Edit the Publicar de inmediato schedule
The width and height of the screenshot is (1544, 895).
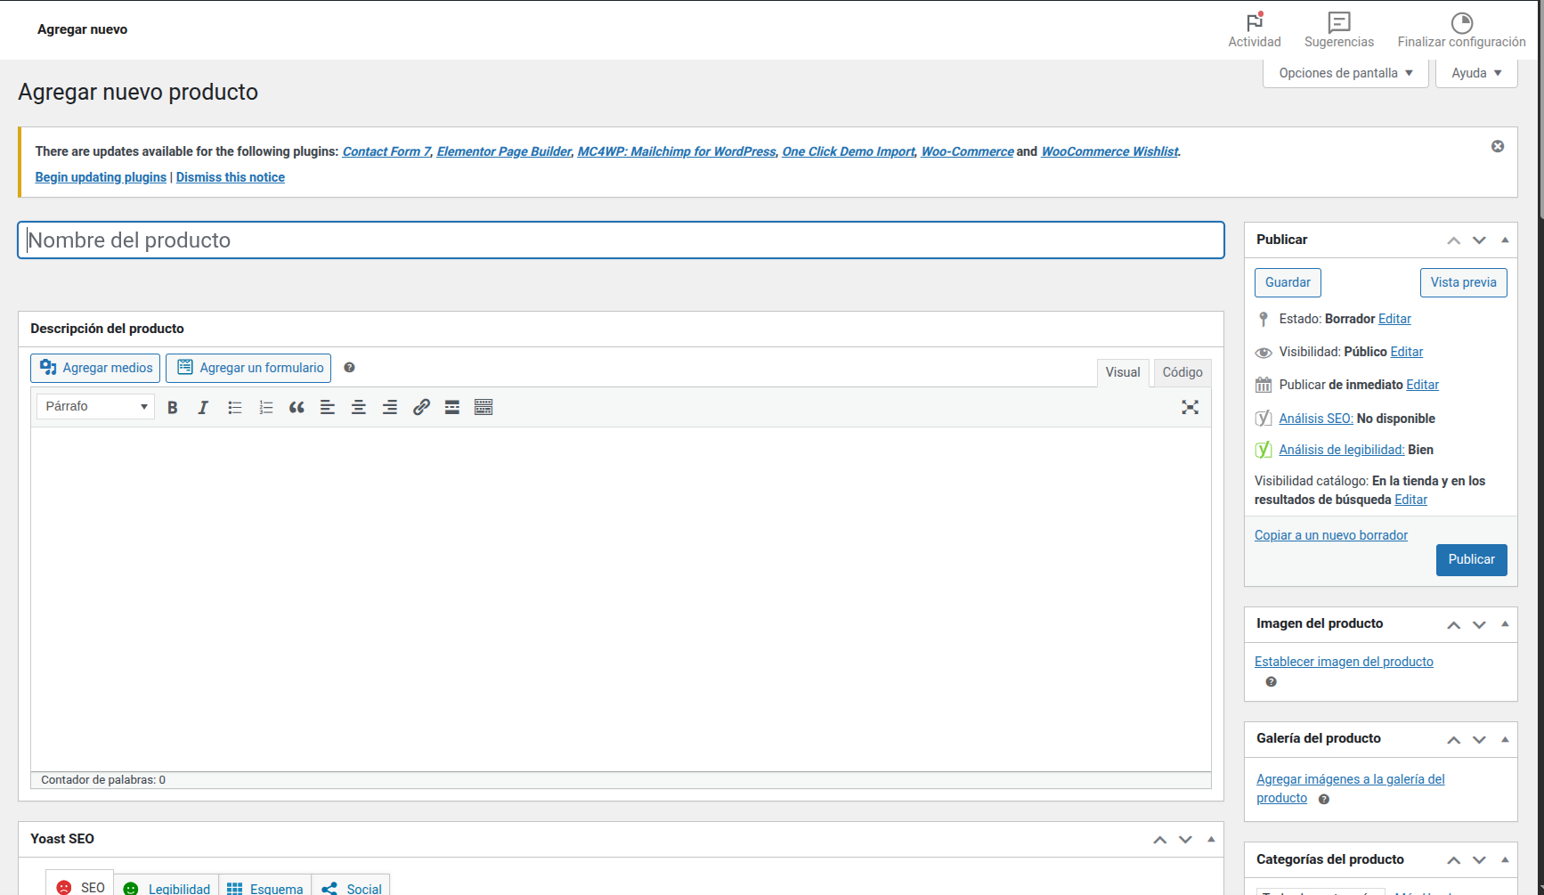click(x=1422, y=385)
